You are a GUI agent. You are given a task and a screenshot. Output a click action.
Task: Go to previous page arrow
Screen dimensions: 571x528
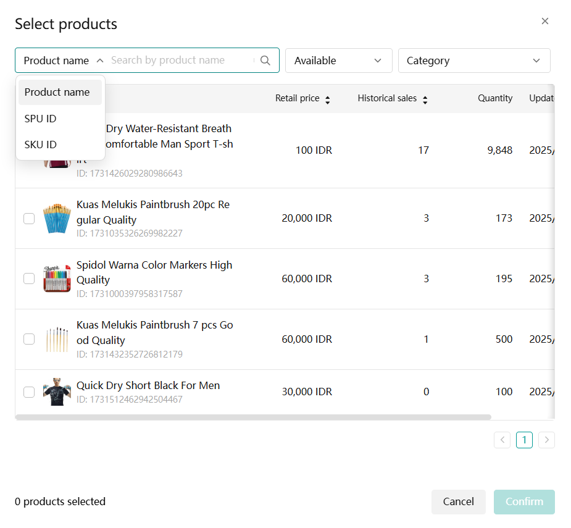[x=502, y=440]
